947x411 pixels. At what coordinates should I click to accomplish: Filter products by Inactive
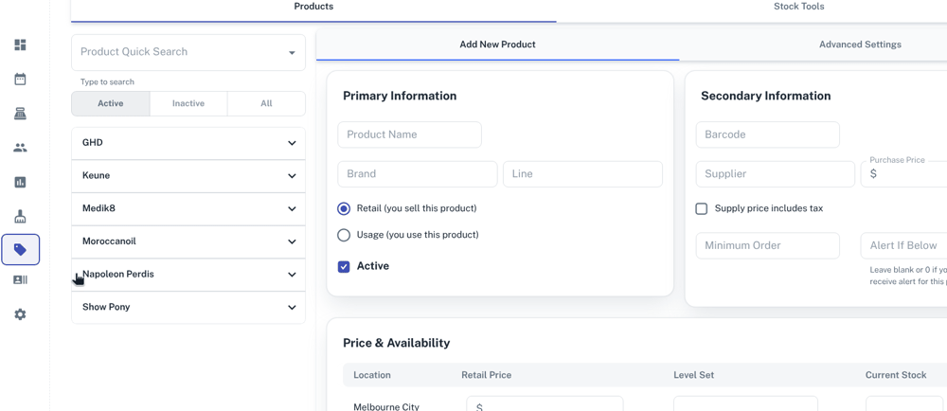point(188,103)
